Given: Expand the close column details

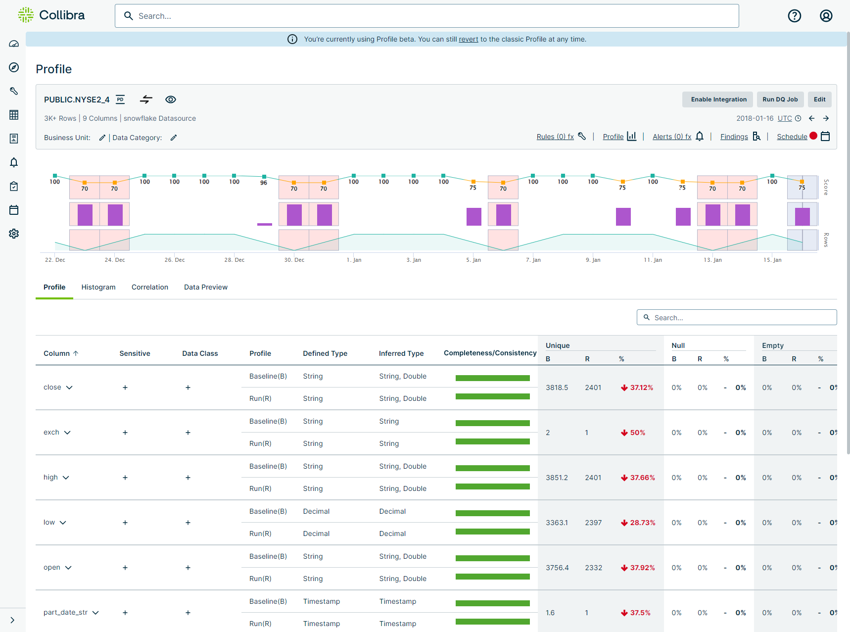Looking at the screenshot, I should pos(69,388).
